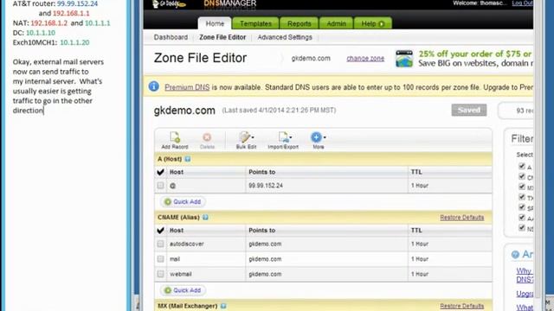
Task: Click the Add Record icon
Action: pos(175,137)
